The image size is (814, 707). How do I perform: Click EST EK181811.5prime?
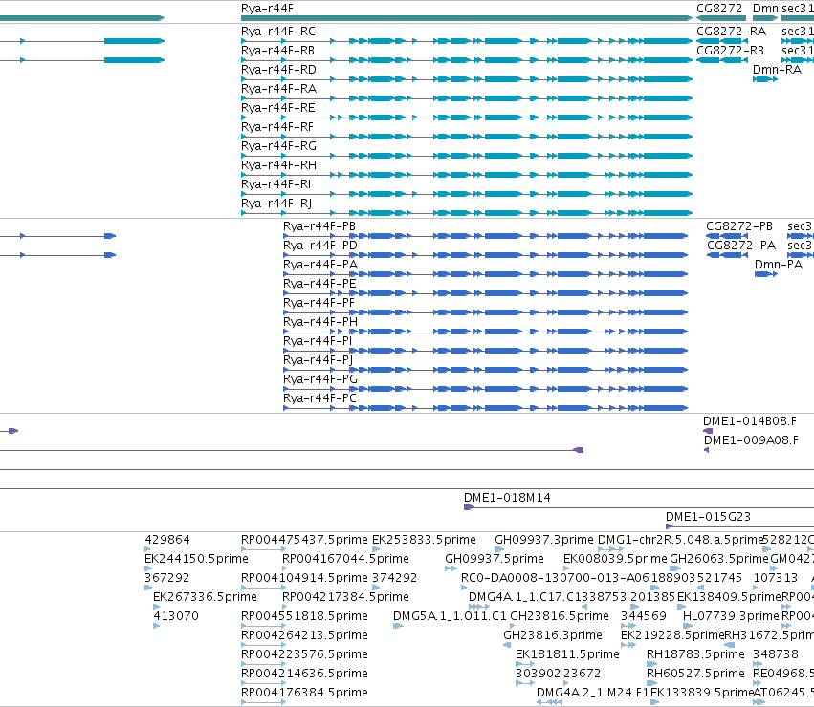pyautogui.click(x=567, y=655)
